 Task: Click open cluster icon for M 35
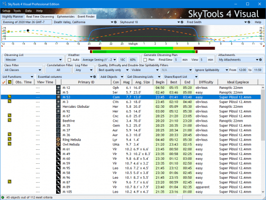tap(59, 126)
